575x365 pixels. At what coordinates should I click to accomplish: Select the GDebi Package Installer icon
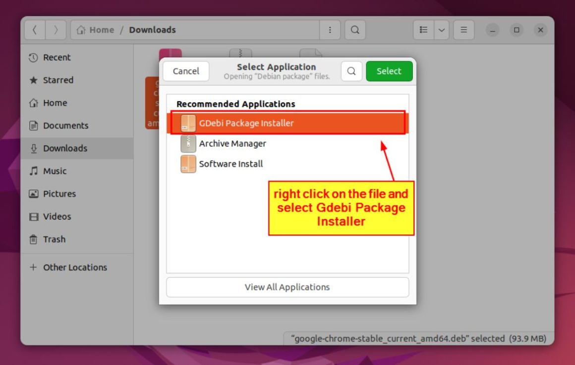tap(188, 123)
